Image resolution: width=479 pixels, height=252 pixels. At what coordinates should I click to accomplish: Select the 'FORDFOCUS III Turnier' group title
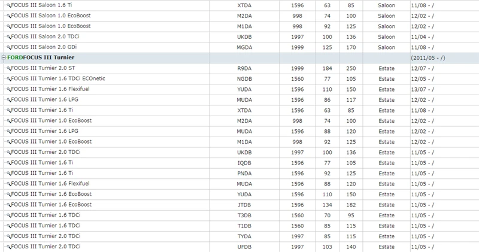41,57
